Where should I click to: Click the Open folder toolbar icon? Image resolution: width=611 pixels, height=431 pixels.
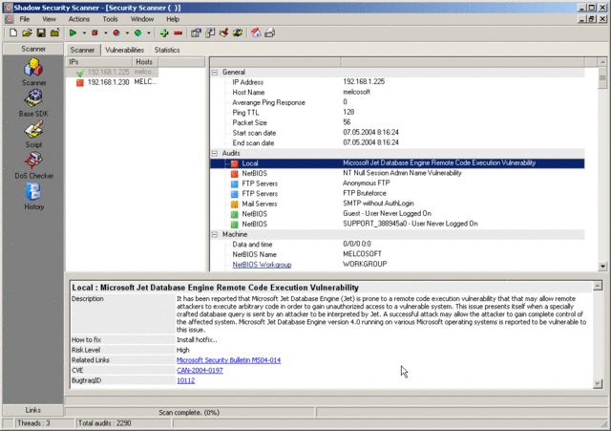27,33
